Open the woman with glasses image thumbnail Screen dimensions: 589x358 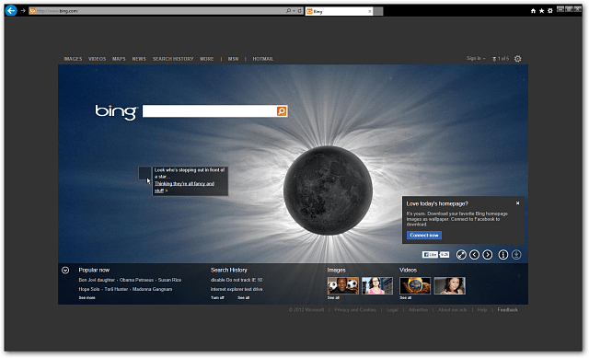coord(377,285)
